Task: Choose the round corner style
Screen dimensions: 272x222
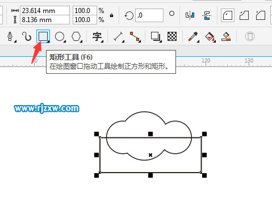Action: point(228,15)
